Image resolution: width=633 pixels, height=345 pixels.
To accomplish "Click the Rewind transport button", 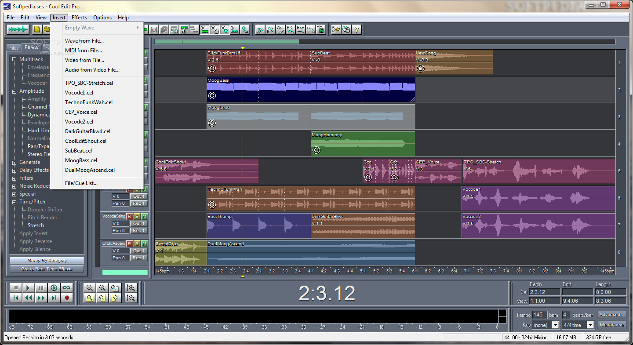I will click(29, 298).
